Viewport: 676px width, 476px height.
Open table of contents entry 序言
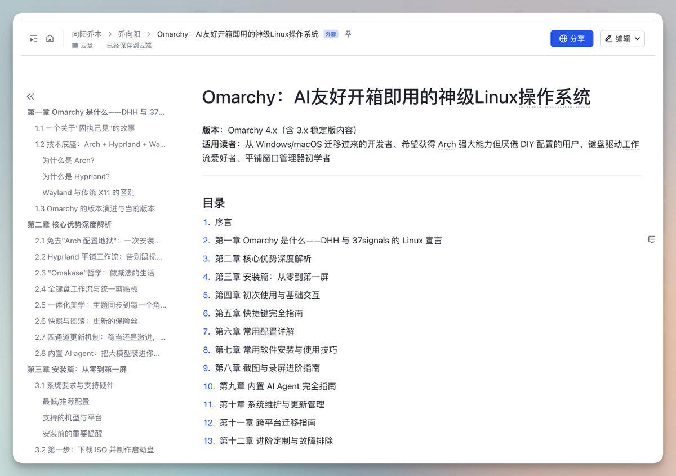click(224, 222)
